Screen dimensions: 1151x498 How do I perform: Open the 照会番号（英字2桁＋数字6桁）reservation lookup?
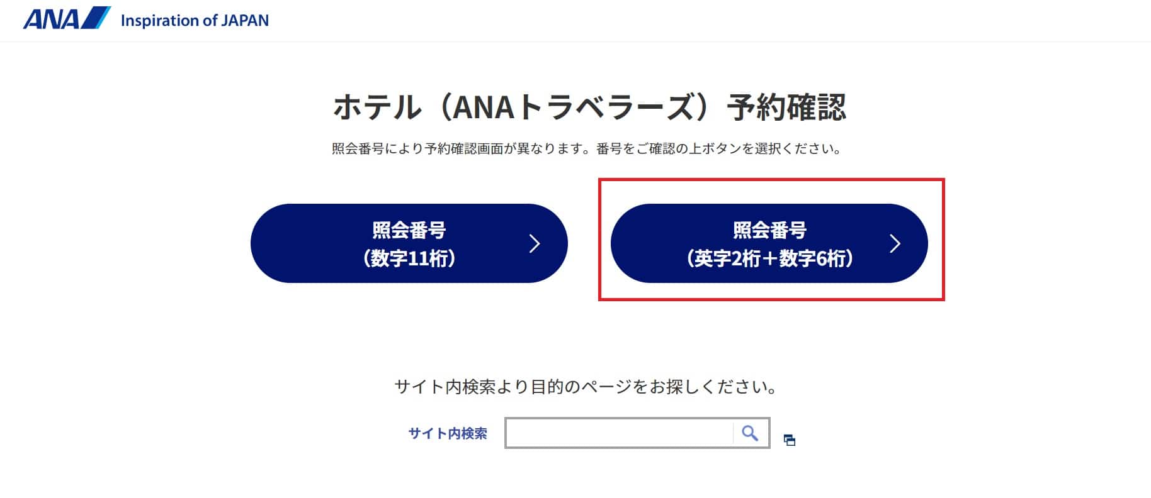769,243
